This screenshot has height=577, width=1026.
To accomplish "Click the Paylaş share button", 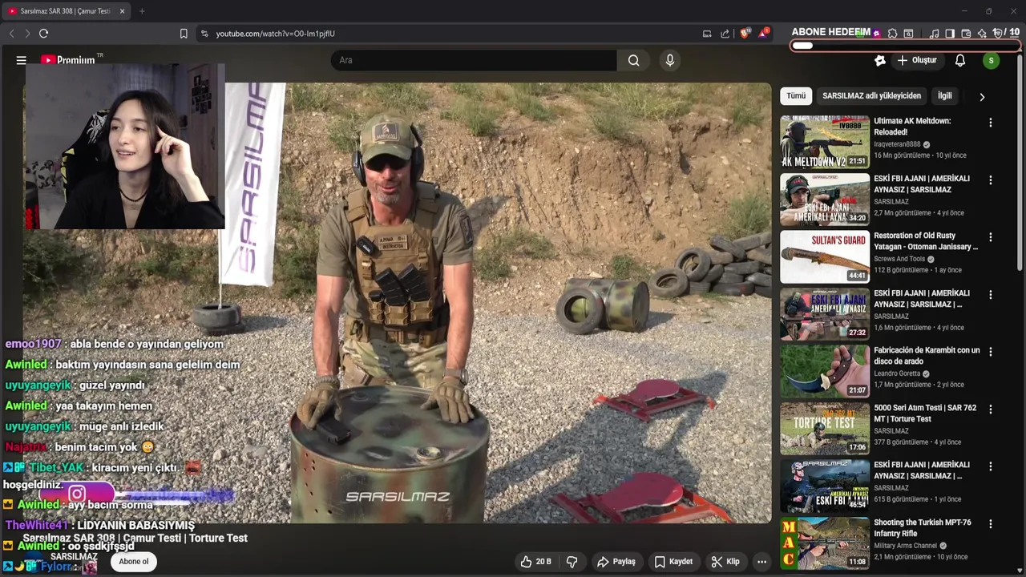I will tap(616, 562).
